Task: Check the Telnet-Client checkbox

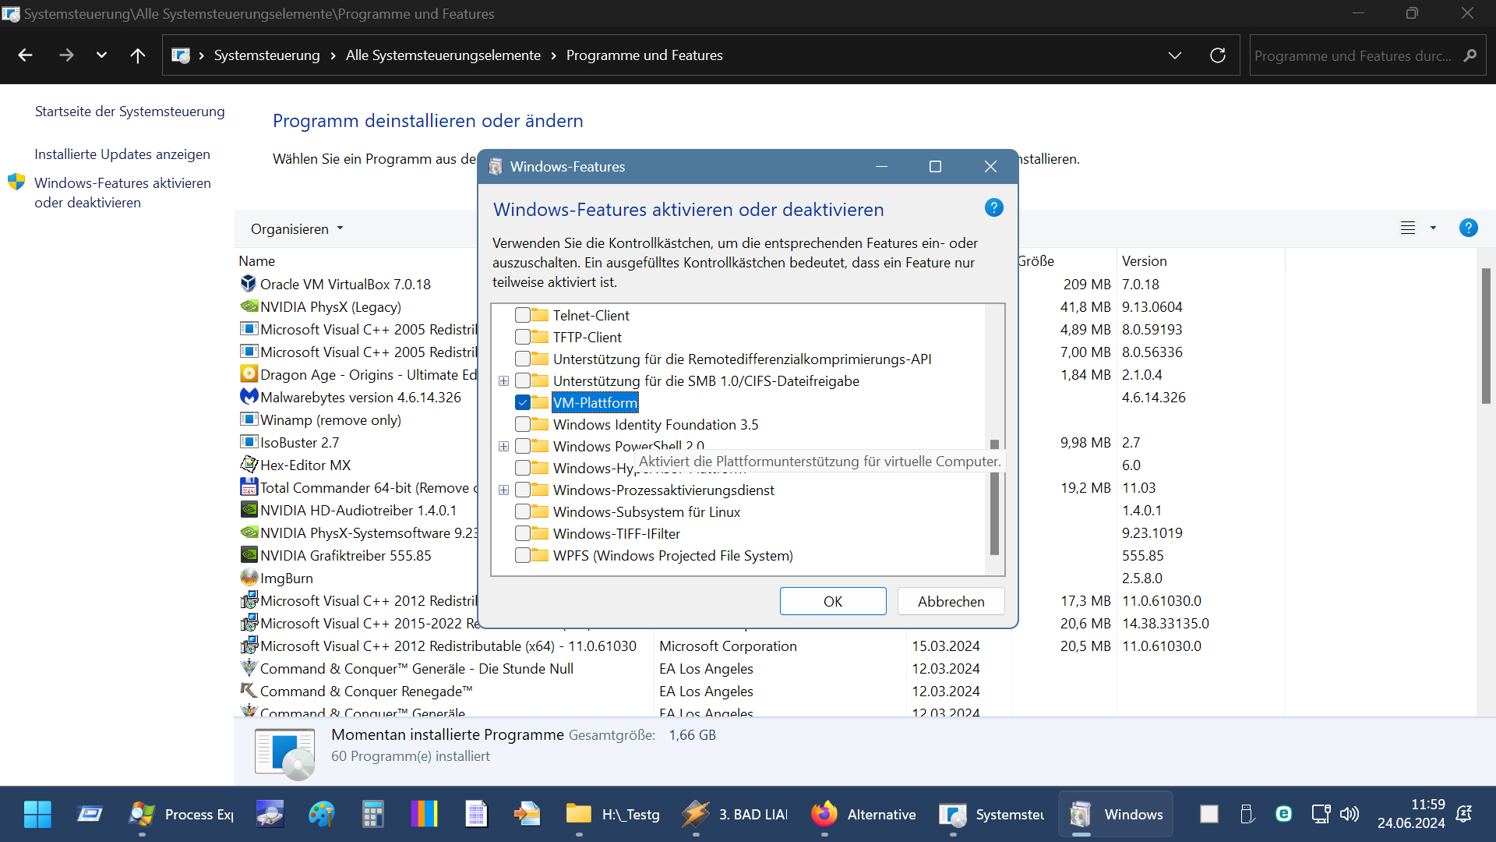Action: click(x=523, y=315)
